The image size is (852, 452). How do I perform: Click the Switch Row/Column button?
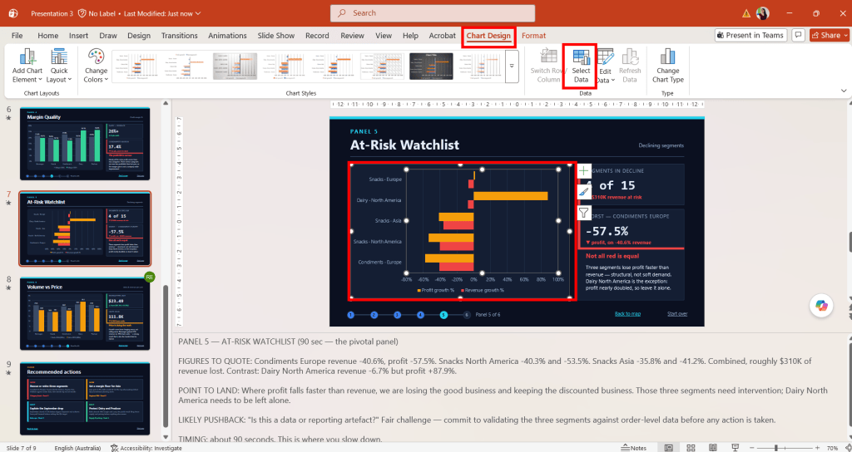click(x=548, y=66)
